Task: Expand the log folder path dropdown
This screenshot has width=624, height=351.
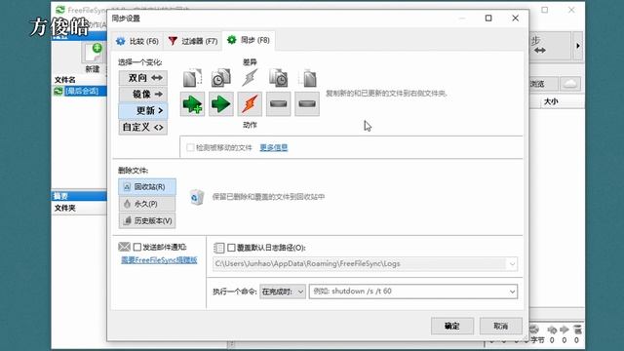Action: click(512, 264)
